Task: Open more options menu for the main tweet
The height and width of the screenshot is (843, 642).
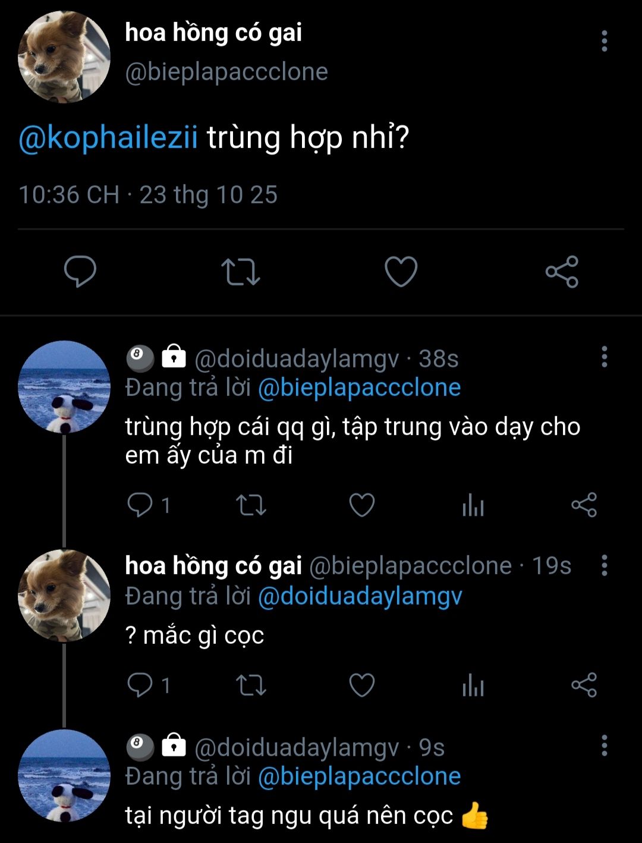Action: (604, 41)
